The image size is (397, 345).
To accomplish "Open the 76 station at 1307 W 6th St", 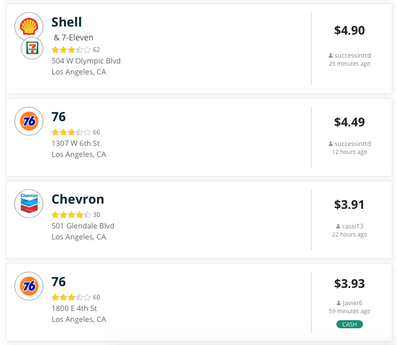I will pyautogui.click(x=59, y=117).
